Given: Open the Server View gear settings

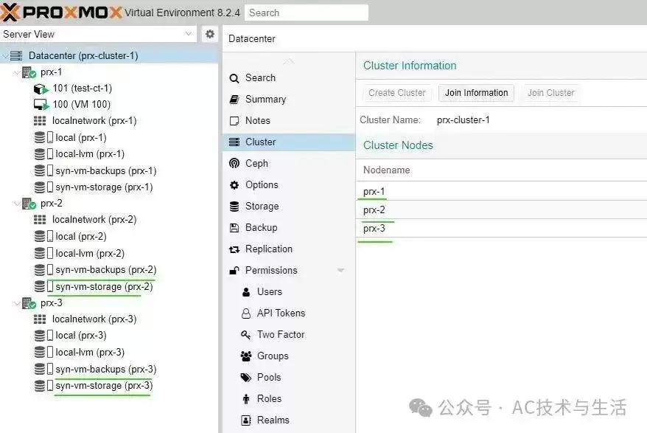Looking at the screenshot, I should [x=209, y=34].
